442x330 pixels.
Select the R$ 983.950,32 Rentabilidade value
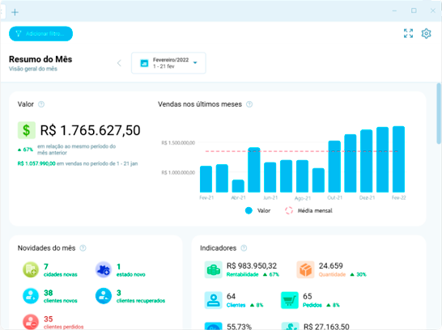point(252,266)
